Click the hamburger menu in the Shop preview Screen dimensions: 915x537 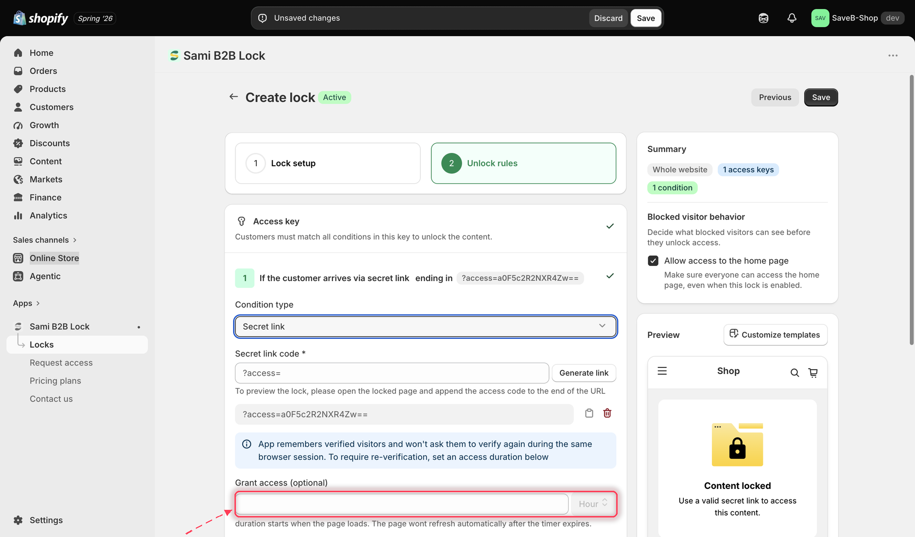coord(662,371)
